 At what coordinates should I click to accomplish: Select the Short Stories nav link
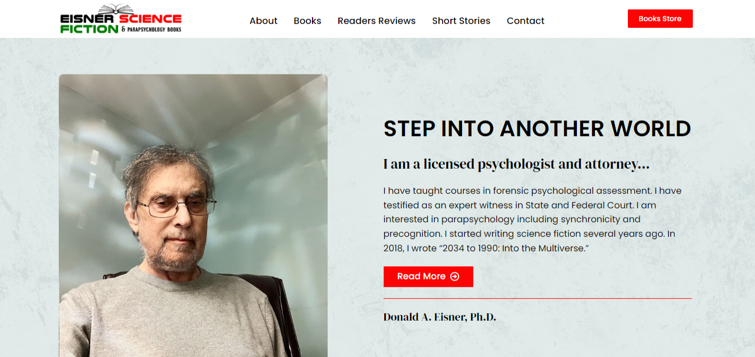[x=461, y=21]
